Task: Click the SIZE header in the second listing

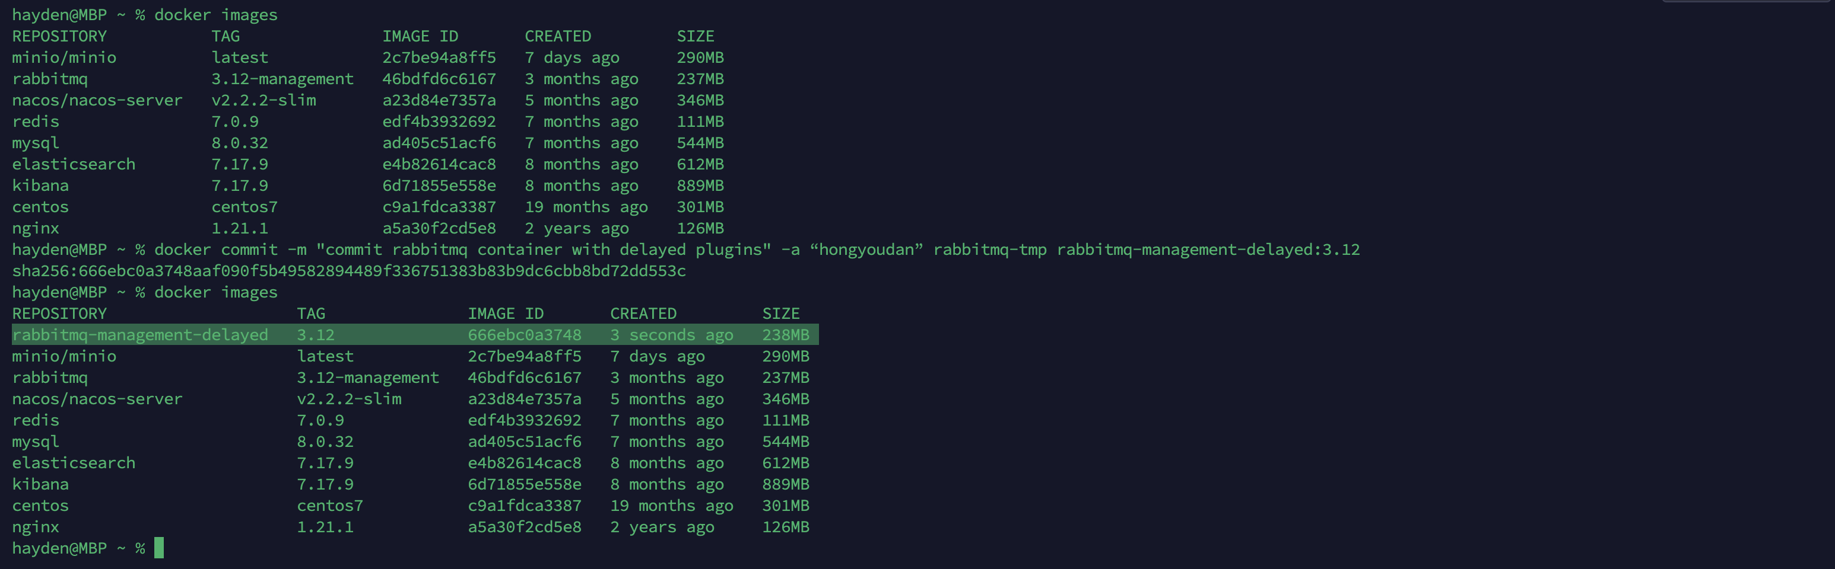Action: [x=781, y=314]
